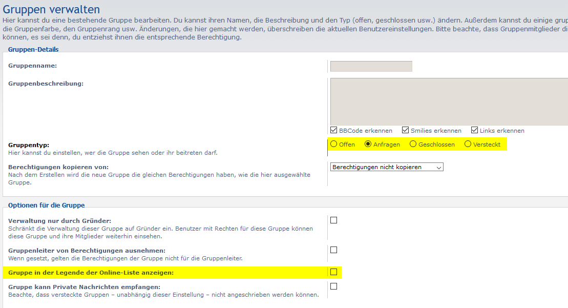Image resolution: width=568 pixels, height=308 pixels.
Task: Click the Gruppen-Details section title
Action: pos(33,49)
